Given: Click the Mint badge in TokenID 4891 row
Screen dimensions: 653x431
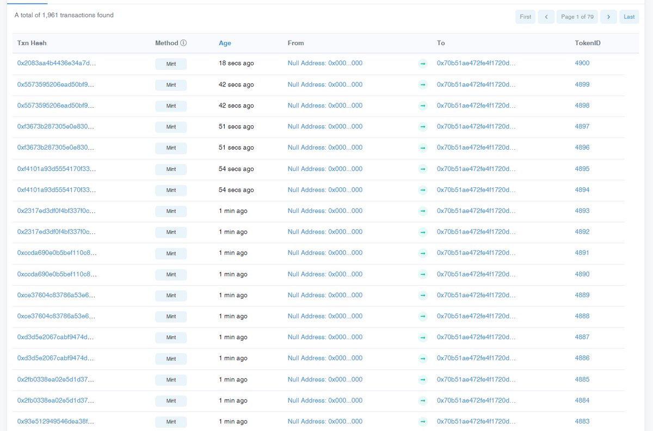Looking at the screenshot, I should tap(171, 254).
